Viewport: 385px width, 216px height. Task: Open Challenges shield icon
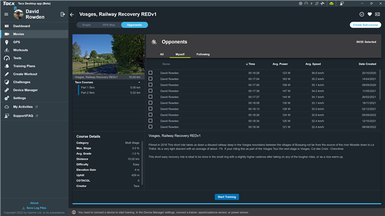(7, 82)
